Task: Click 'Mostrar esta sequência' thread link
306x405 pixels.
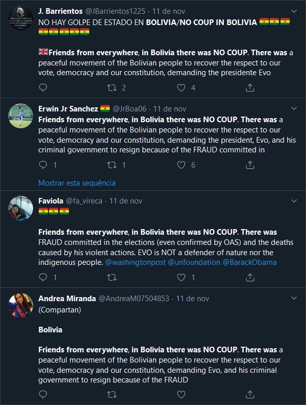Action: [77, 183]
